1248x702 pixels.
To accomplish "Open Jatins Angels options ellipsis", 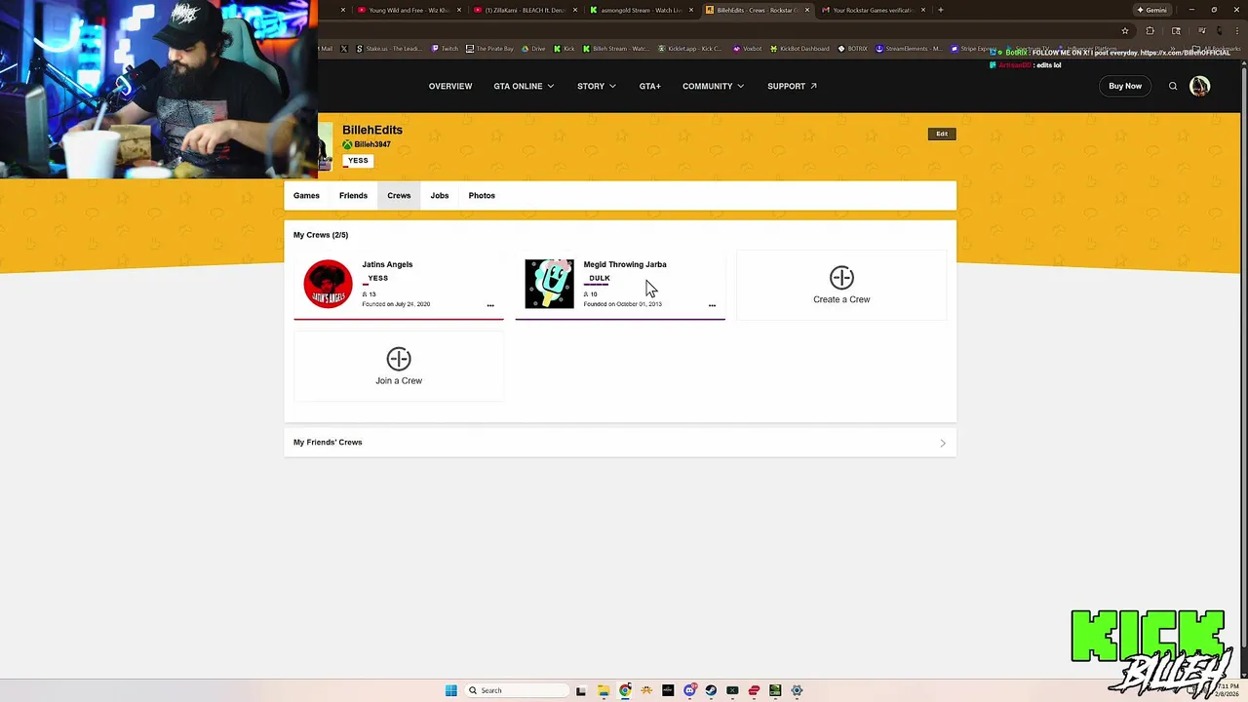I will [490, 305].
